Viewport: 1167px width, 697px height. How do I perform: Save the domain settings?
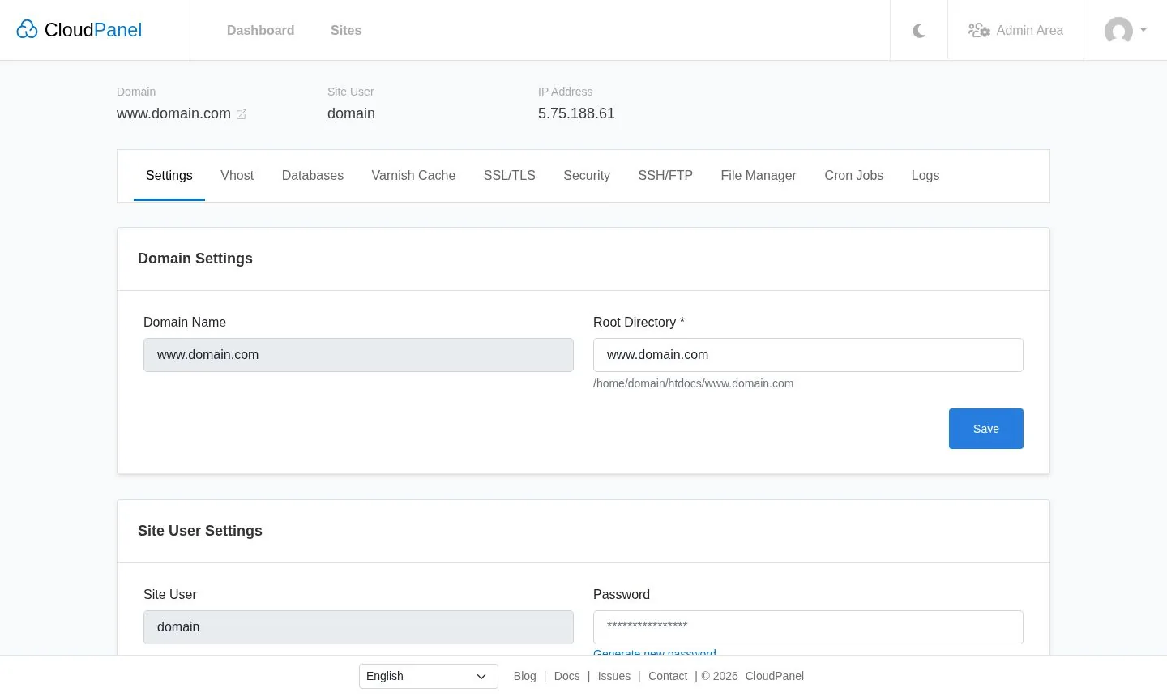(986, 429)
